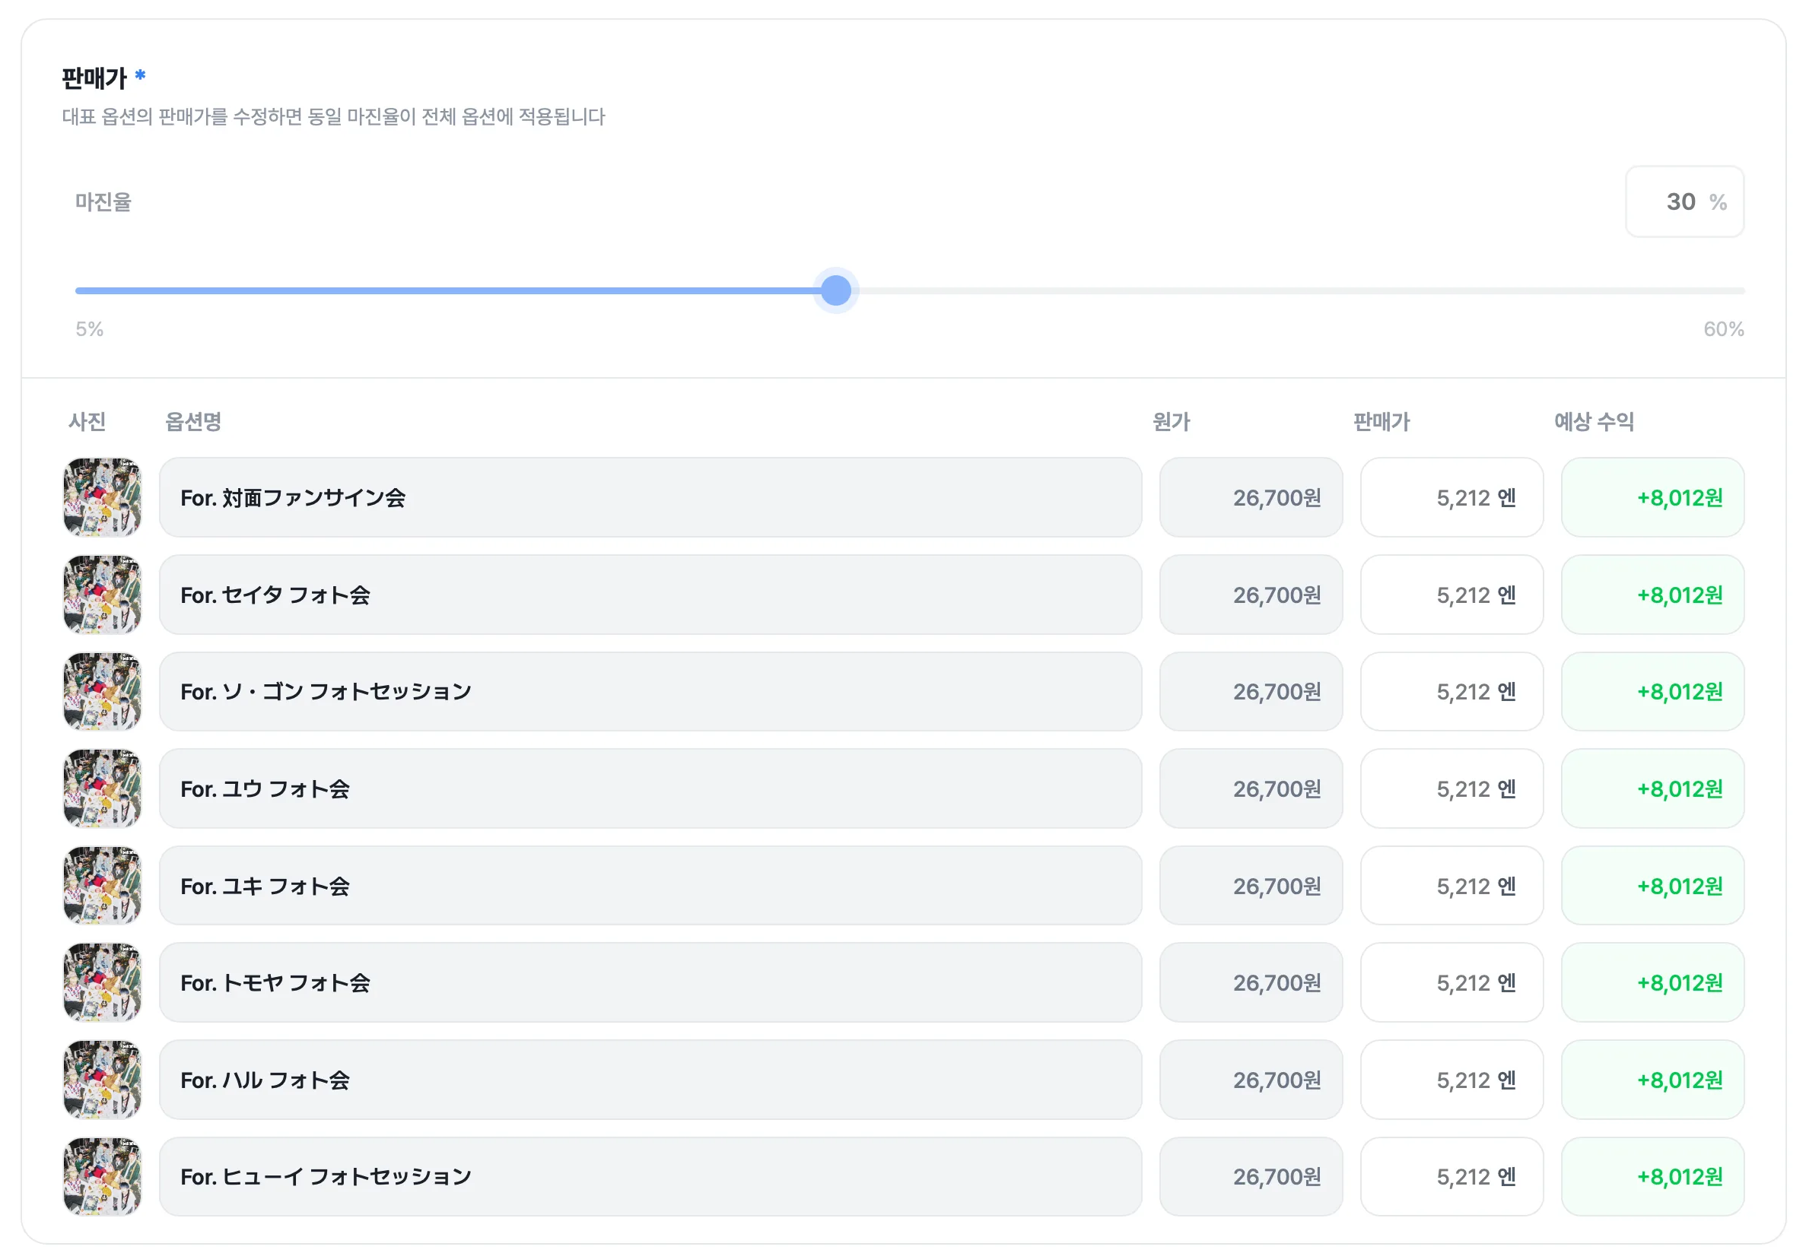Open thumbnail for トモヤ フォト会 option
The image size is (1806, 1253).
[x=102, y=982]
